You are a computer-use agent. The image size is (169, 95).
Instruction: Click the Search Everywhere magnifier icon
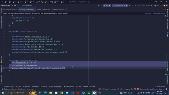click(x=161, y=6)
